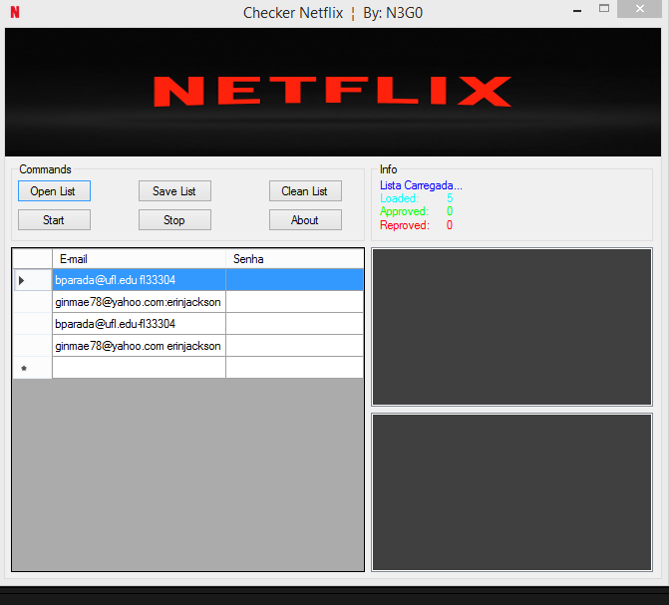Screen dimensions: 669x605
Task: Click the Stop button
Action: click(174, 219)
